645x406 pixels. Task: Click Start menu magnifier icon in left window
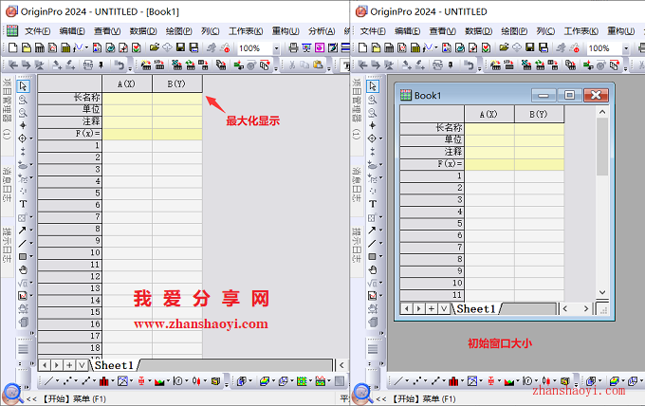pos(12,394)
